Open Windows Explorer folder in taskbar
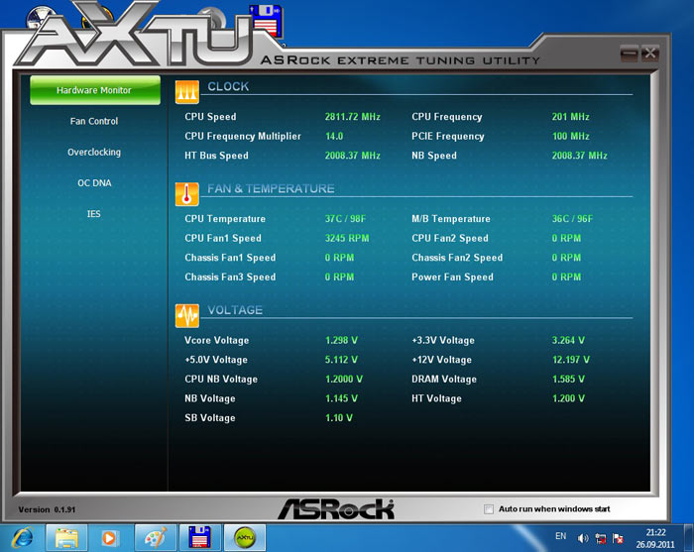The width and height of the screenshot is (694, 552). click(x=66, y=538)
